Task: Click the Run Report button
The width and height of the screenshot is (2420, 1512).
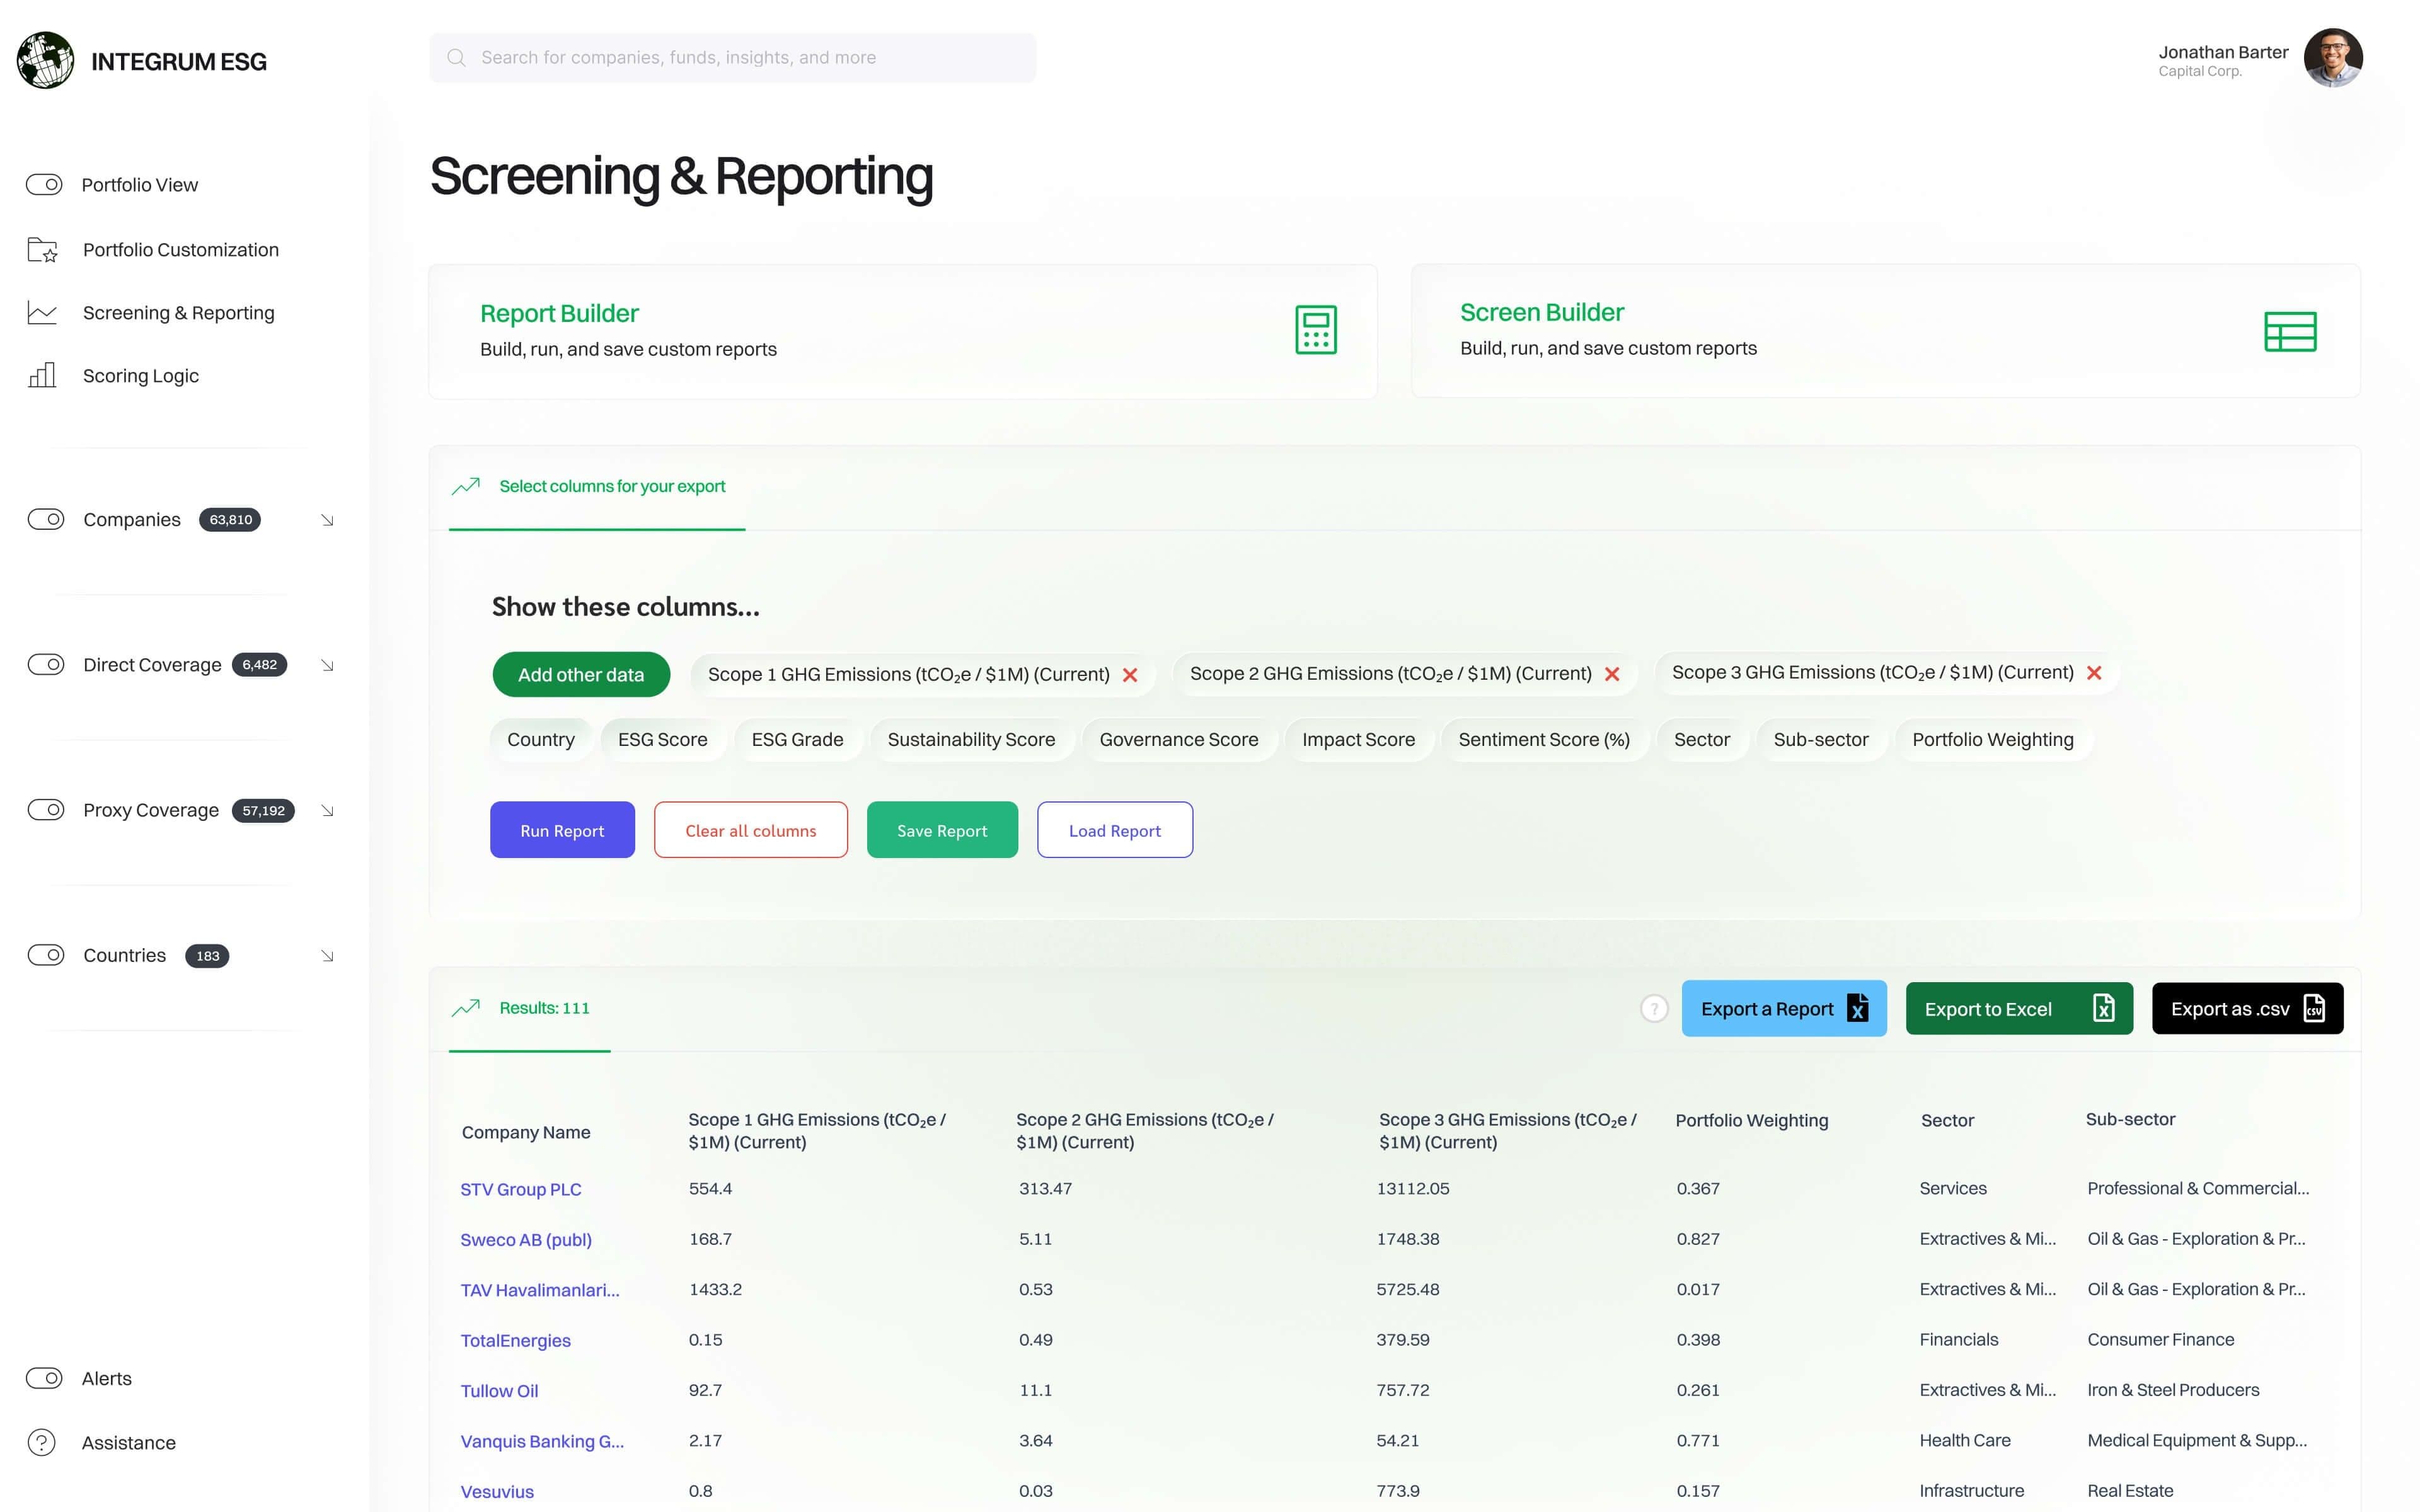Action: [562, 830]
